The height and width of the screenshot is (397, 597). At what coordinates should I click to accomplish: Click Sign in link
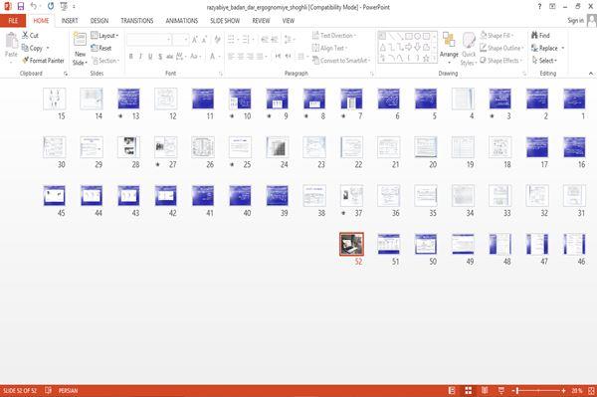[575, 21]
